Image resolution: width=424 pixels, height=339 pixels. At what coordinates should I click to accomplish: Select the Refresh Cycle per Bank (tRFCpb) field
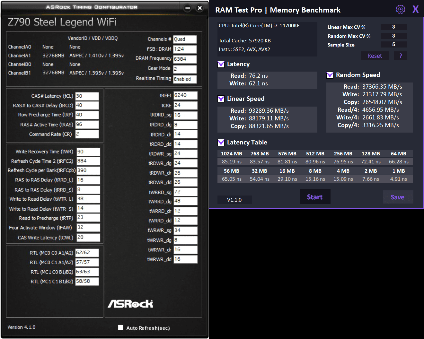[x=88, y=170]
